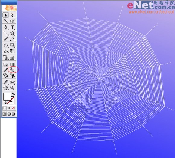175x158 pixels.
Task: Click the center of the spider web
Action: pos(99,79)
